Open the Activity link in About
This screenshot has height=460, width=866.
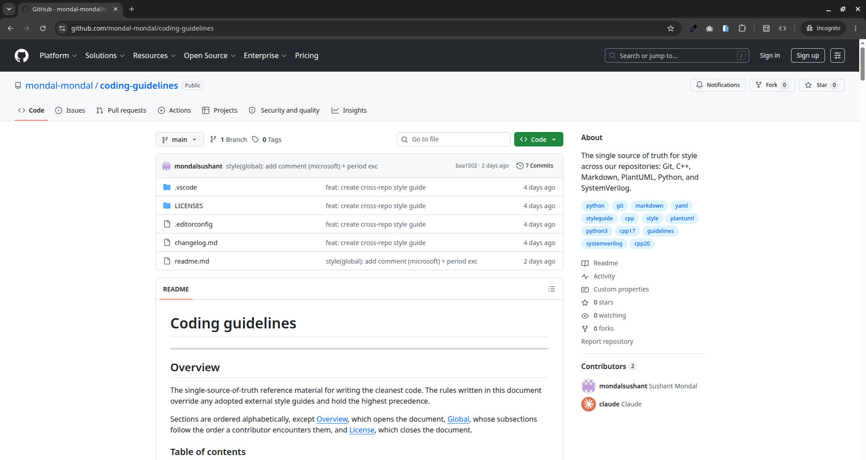(604, 276)
